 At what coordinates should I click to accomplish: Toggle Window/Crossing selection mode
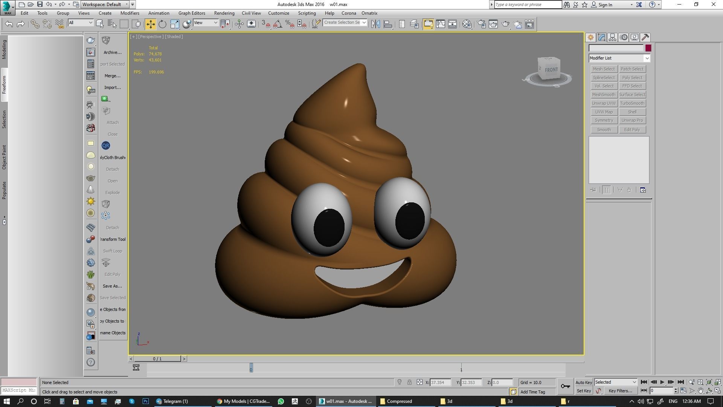pos(136,24)
